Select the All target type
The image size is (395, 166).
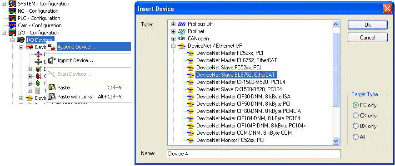(x=355, y=137)
